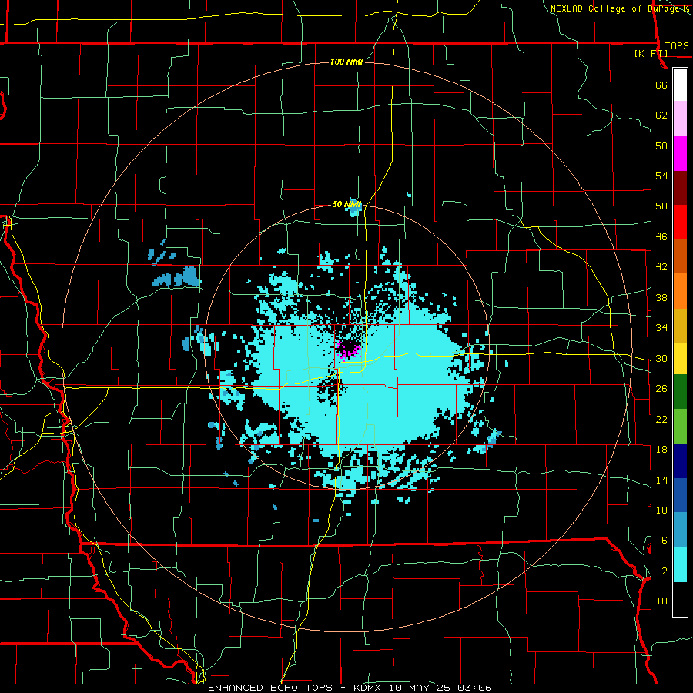Click the light orange legend swatch
The image size is (693, 693).
[x=680, y=291]
